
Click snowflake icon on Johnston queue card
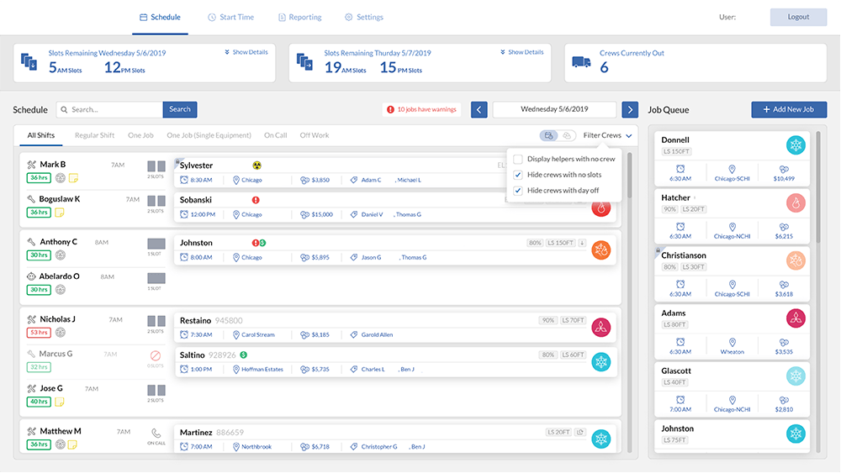(x=796, y=434)
